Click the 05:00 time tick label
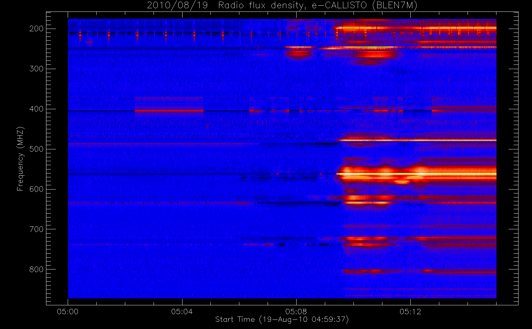This screenshot has width=532, height=329. (x=68, y=312)
